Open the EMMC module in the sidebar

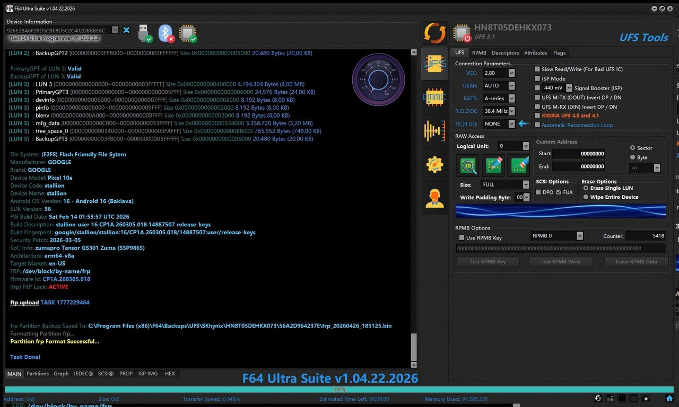(x=434, y=98)
